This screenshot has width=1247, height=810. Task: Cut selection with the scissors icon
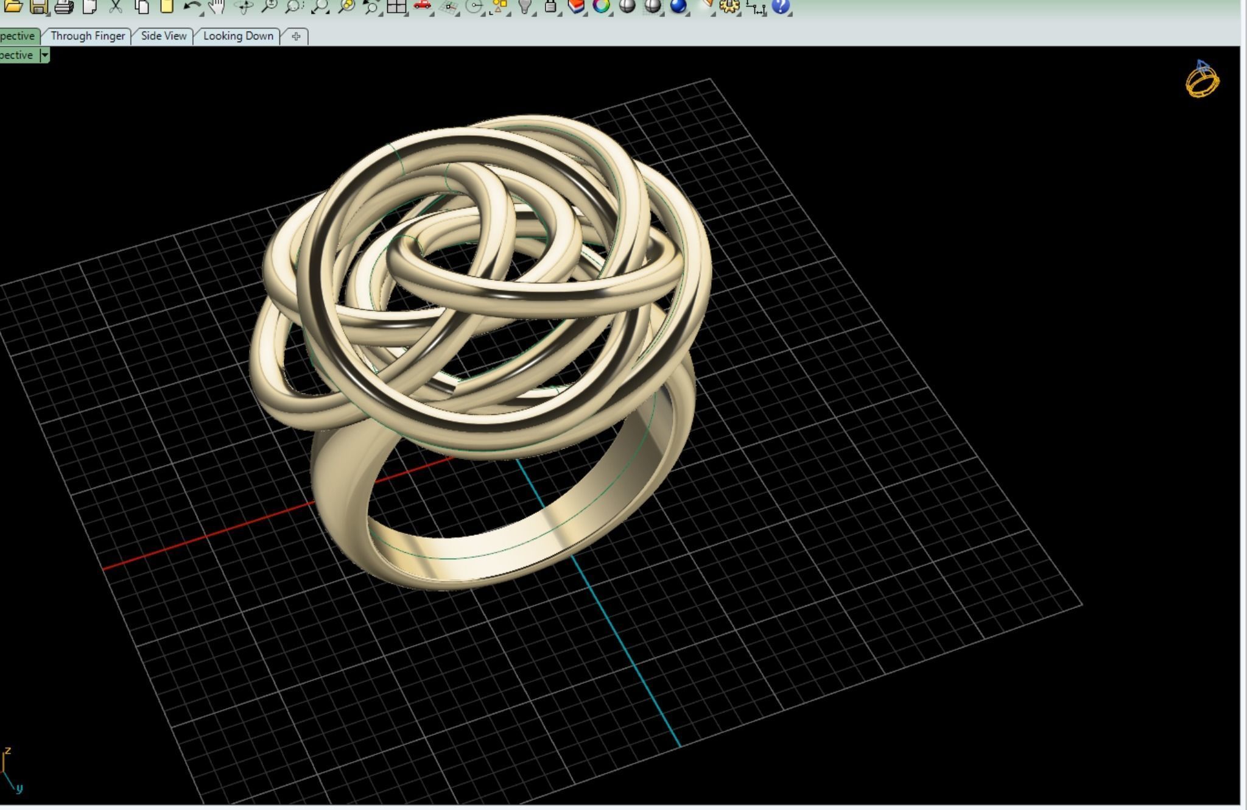pos(116,6)
